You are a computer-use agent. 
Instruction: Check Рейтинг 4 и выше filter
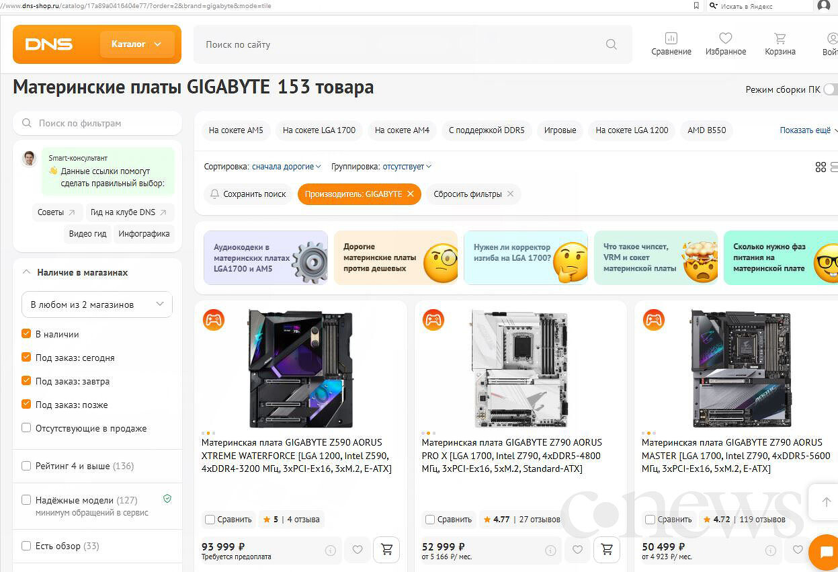26,466
